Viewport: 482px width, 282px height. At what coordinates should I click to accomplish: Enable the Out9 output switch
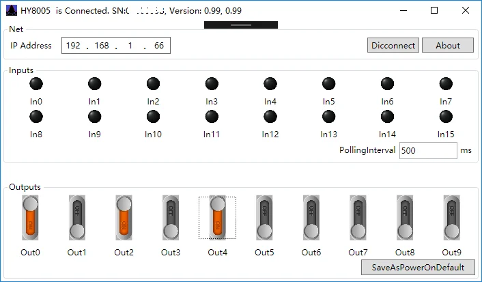tap(452, 218)
